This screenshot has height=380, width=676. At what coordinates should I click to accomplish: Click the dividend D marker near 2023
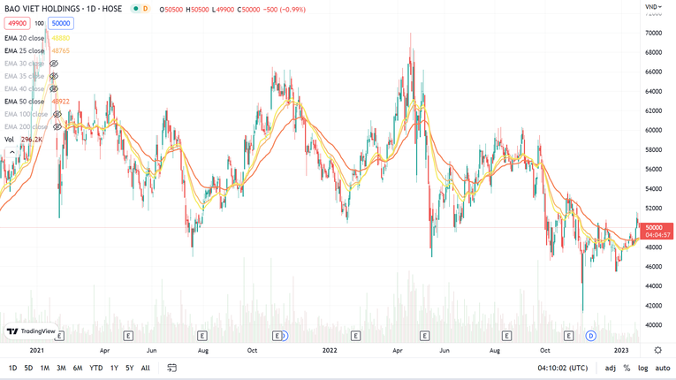pos(590,336)
